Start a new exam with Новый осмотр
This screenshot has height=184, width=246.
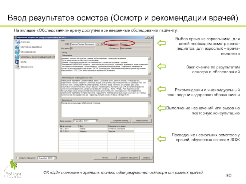[142, 121]
